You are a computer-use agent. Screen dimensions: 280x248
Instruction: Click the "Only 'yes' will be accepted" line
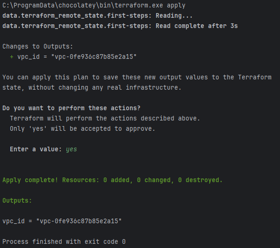tap(82, 128)
